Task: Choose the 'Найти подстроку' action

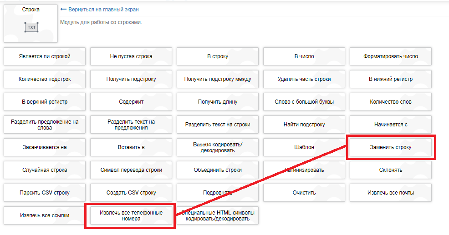Action: click(304, 125)
